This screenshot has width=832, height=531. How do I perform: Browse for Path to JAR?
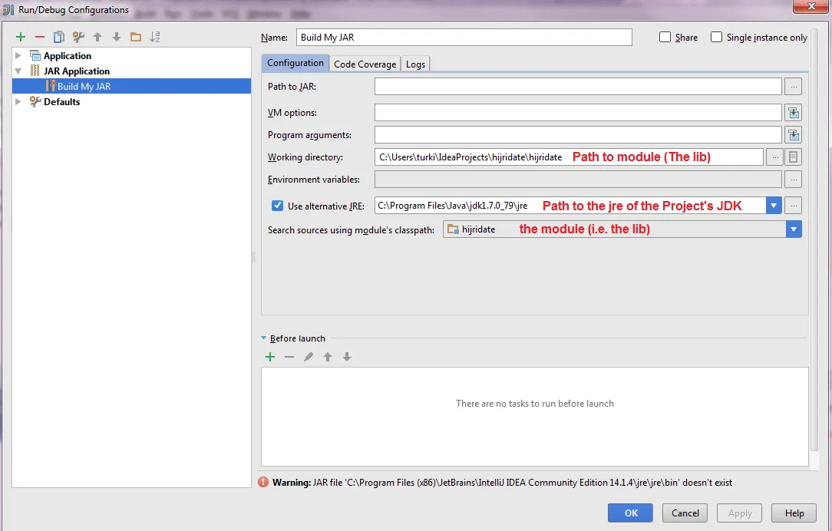point(794,87)
